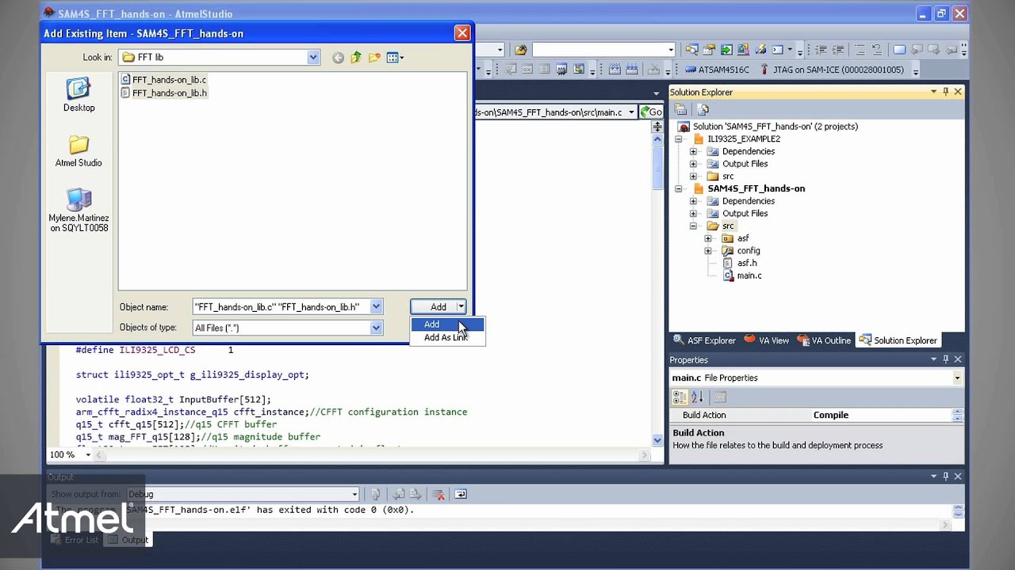Collapse the ILI9325_EXAMPLE2 project node
Image resolution: width=1015 pixels, height=570 pixels.
pyautogui.click(x=679, y=139)
